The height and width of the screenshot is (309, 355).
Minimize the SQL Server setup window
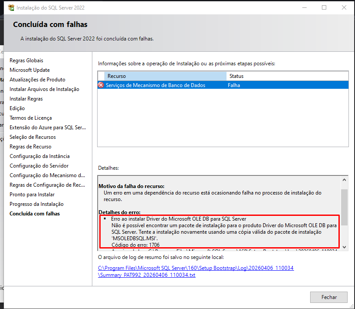point(304,7)
